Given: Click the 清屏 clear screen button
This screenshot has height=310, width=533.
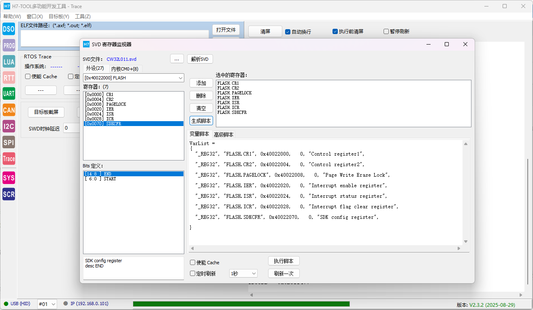Looking at the screenshot, I should pos(265,32).
